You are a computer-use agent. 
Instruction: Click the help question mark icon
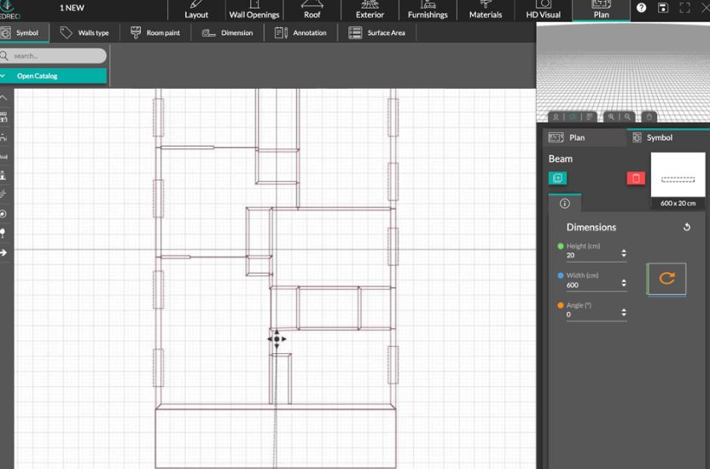coord(641,8)
